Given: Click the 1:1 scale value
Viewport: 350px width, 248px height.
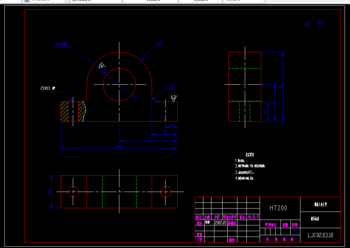Looking at the screenshot, I should pos(295,231).
